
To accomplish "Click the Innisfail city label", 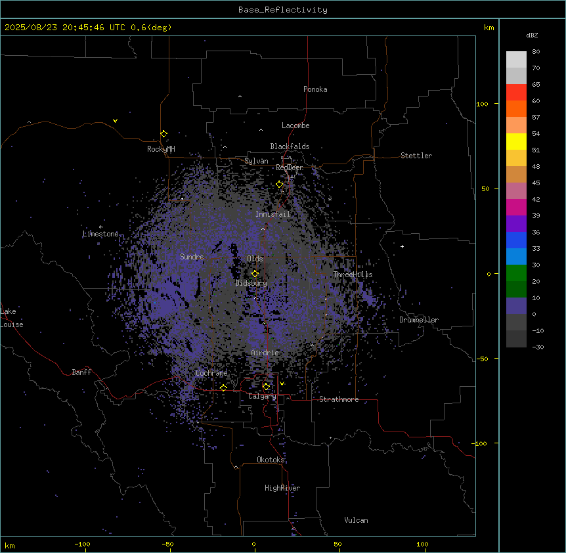I will [273, 214].
